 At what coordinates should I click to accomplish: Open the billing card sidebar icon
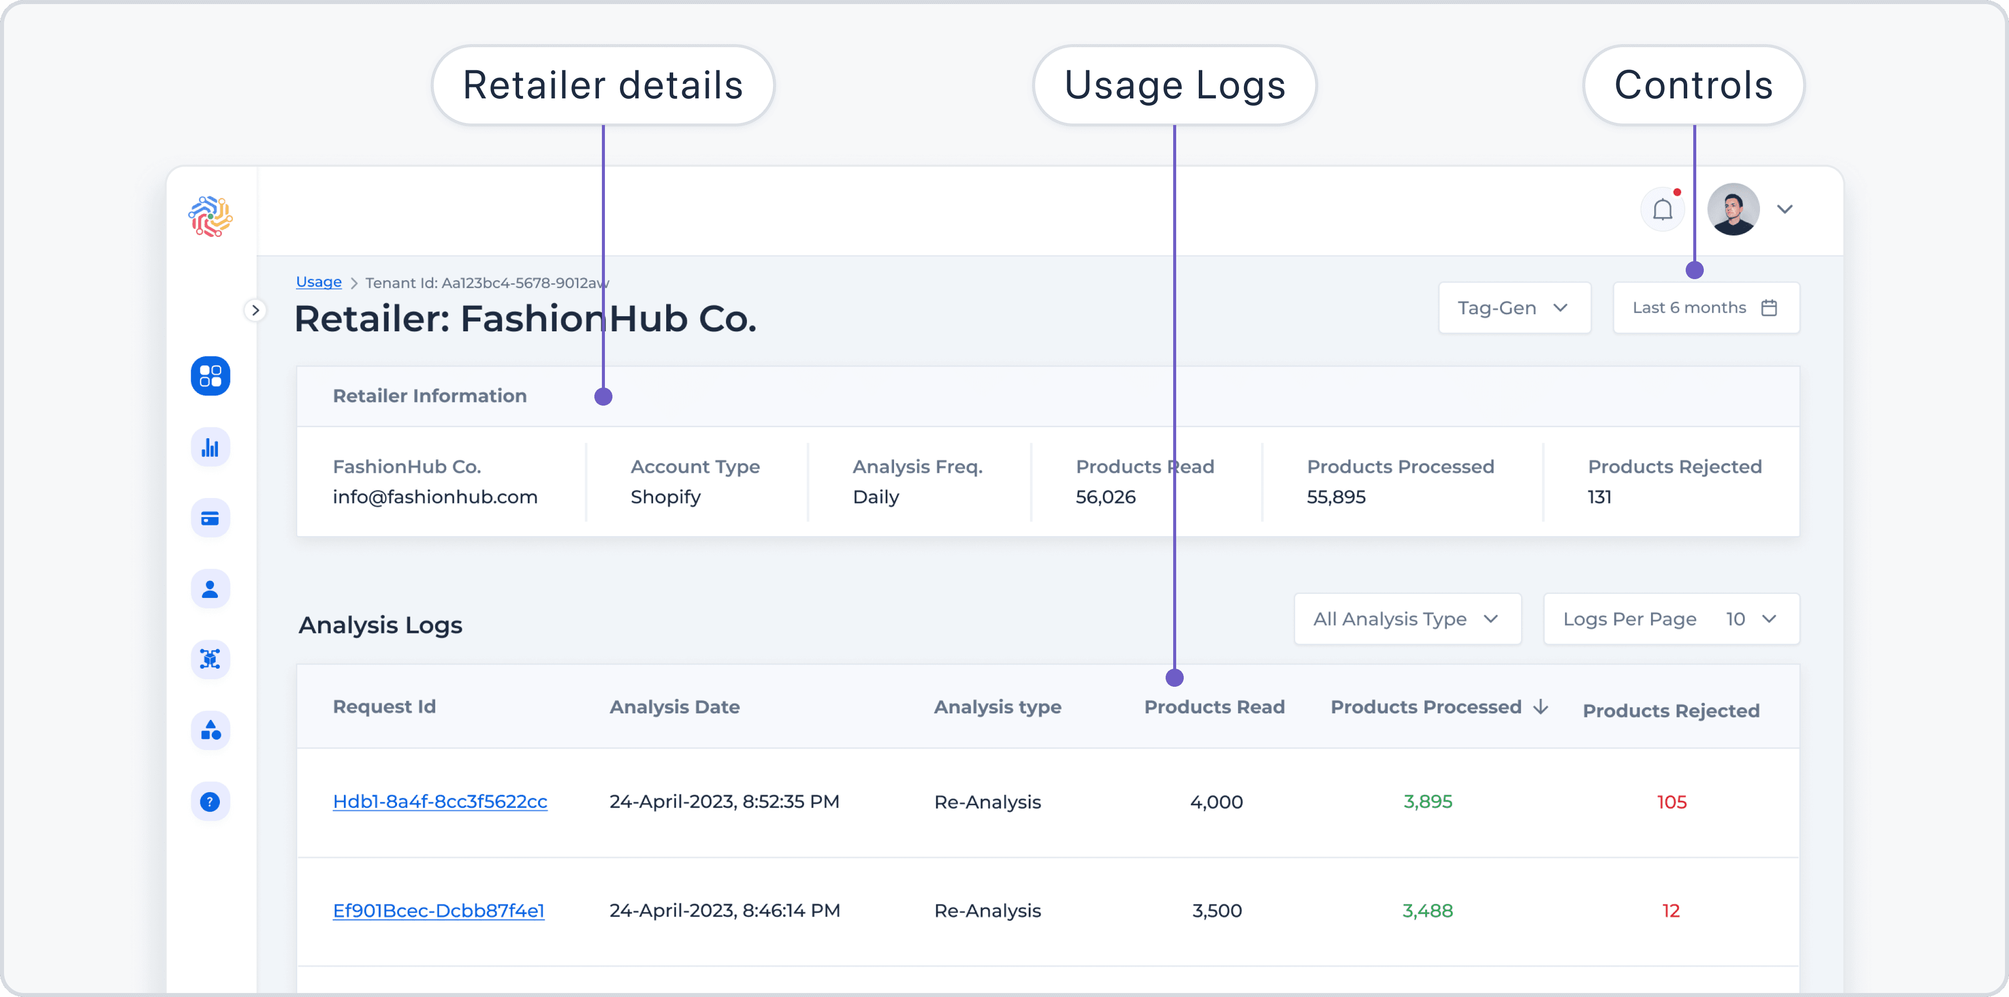(210, 518)
